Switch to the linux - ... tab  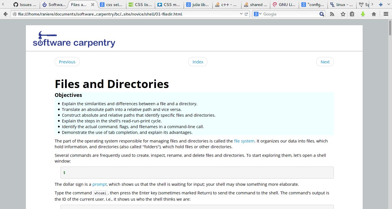pyautogui.click(x=342, y=5)
